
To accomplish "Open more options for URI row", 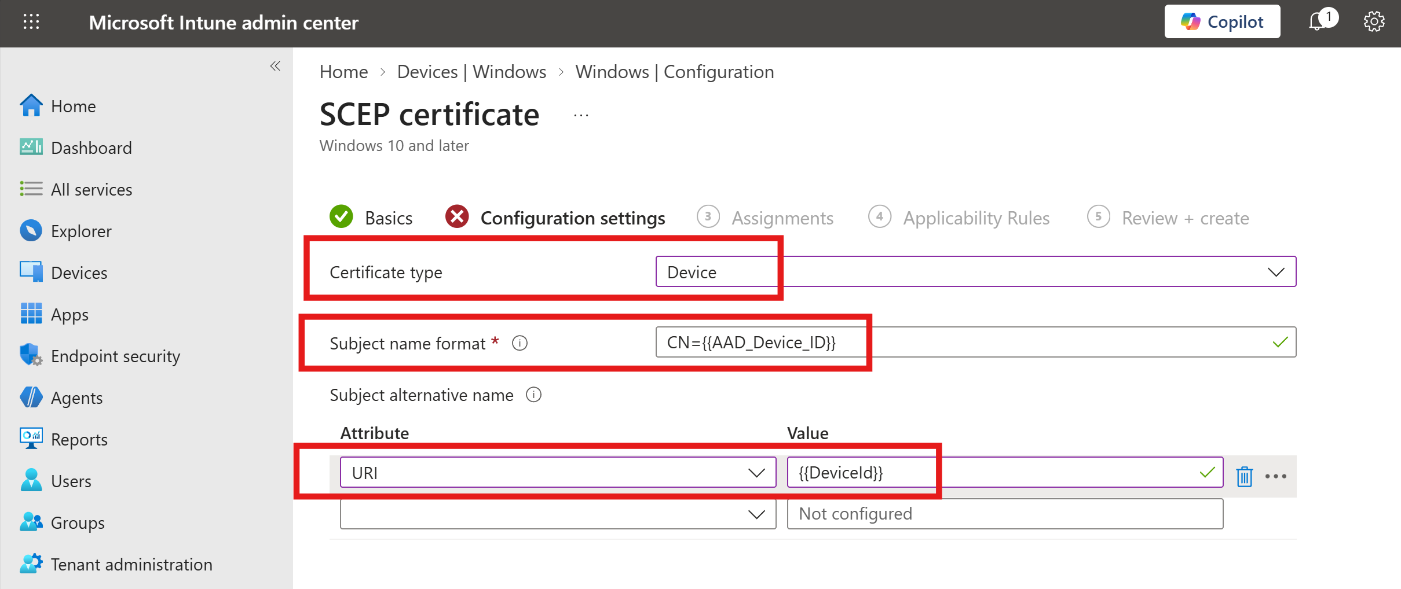I will tap(1276, 476).
